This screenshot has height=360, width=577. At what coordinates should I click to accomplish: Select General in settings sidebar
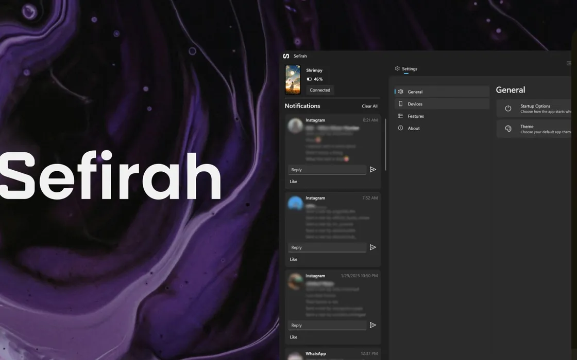coord(442,92)
